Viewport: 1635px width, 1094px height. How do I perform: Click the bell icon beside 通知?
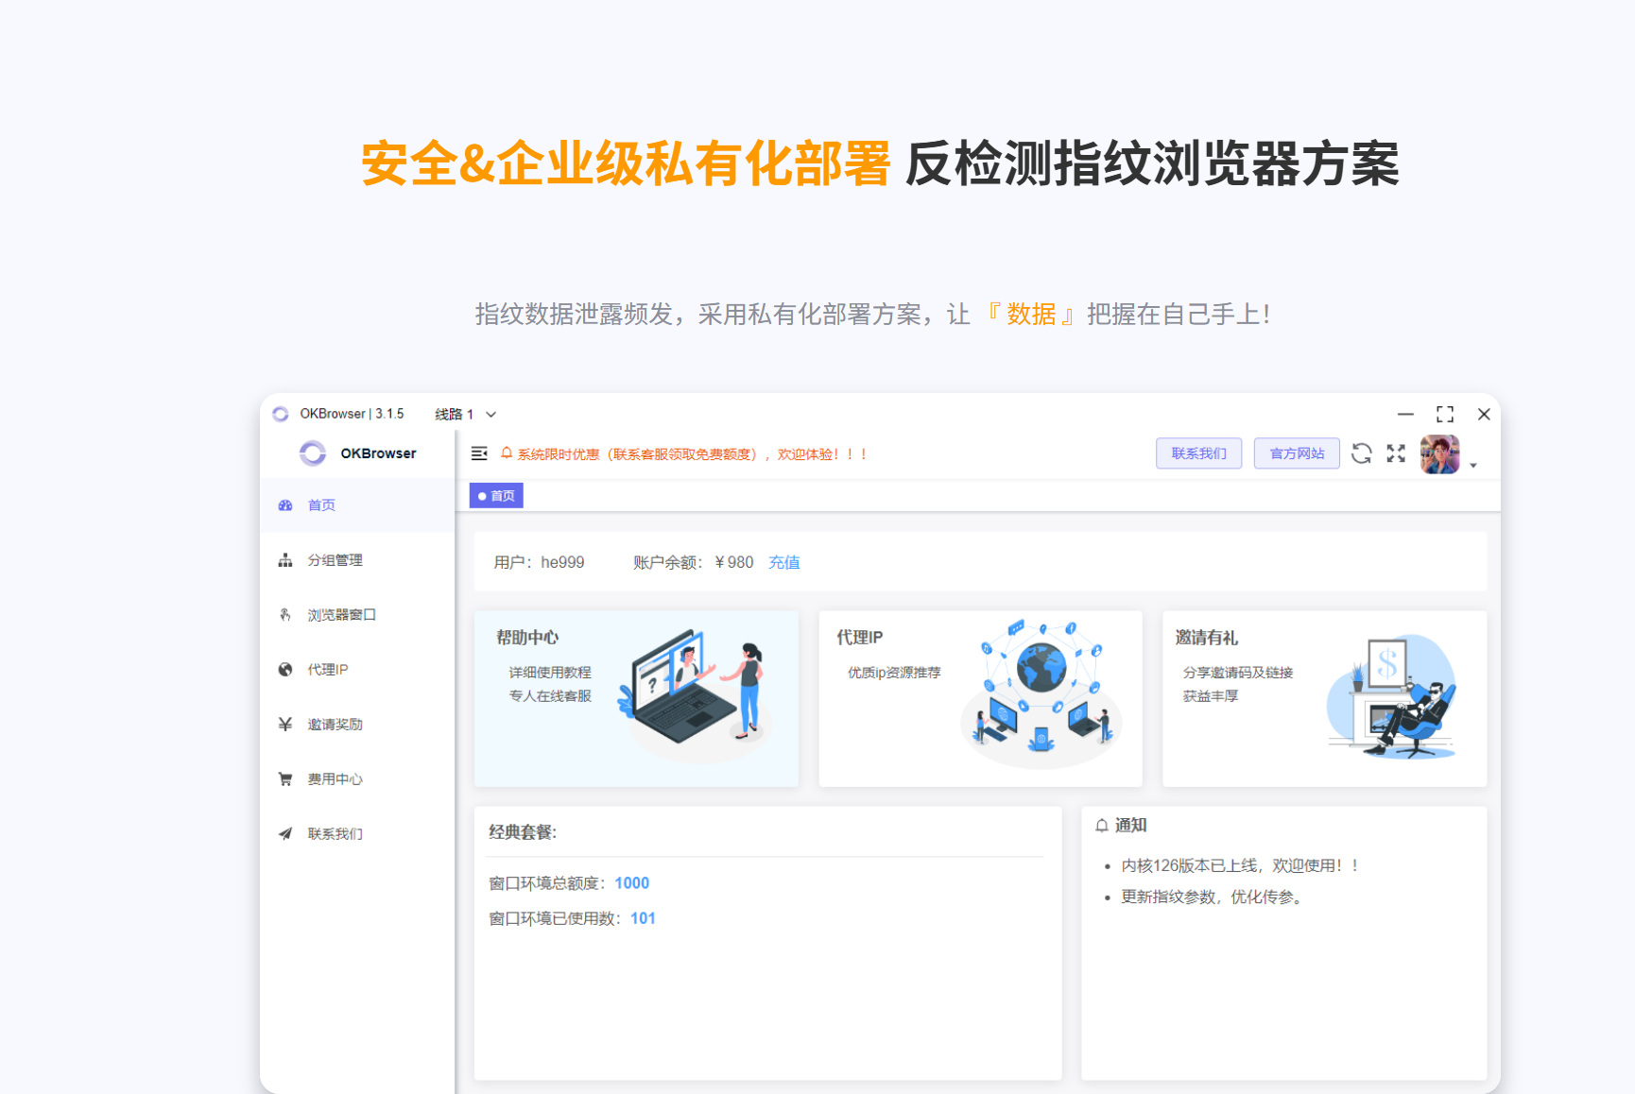[x=1102, y=826]
